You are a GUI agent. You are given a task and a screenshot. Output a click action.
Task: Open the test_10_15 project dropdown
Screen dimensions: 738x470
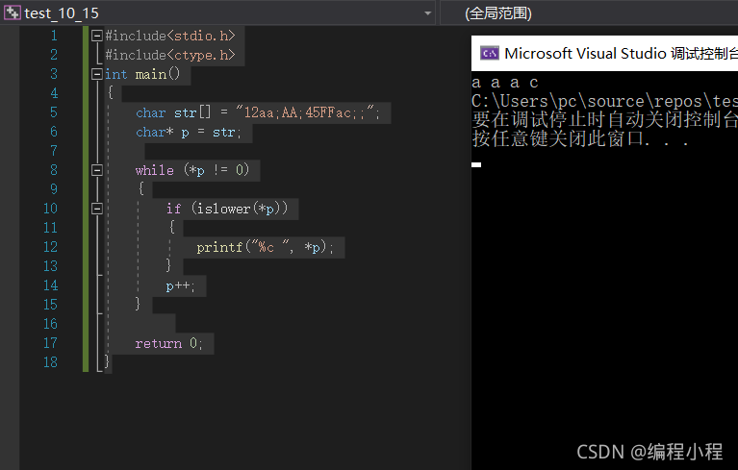click(427, 13)
